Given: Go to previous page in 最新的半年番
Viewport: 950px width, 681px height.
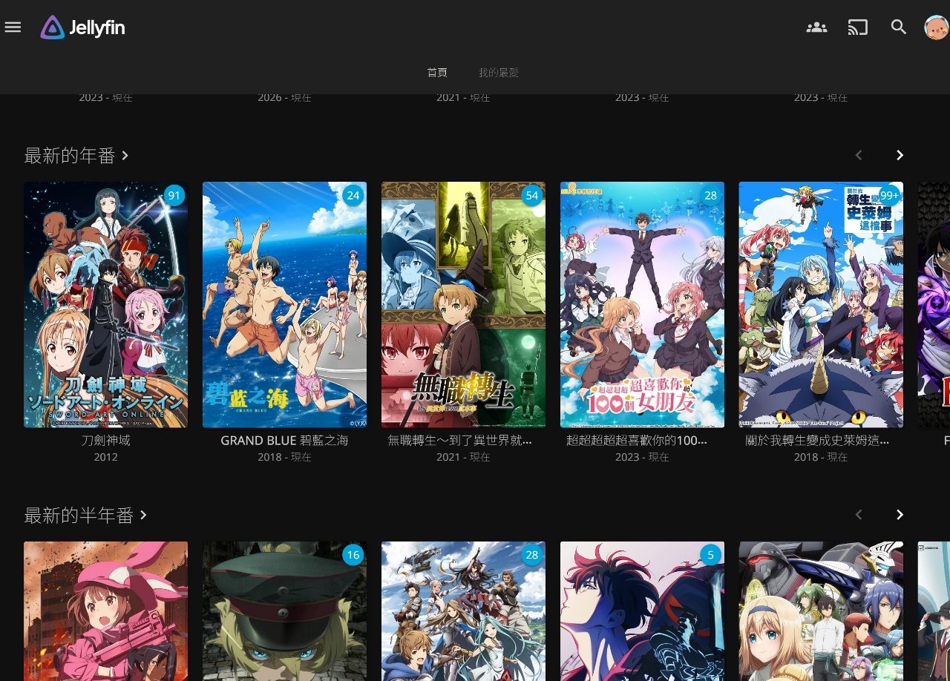Looking at the screenshot, I should 859,515.
